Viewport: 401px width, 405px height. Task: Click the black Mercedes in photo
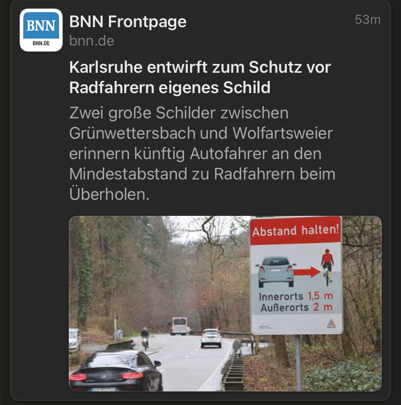click(116, 371)
